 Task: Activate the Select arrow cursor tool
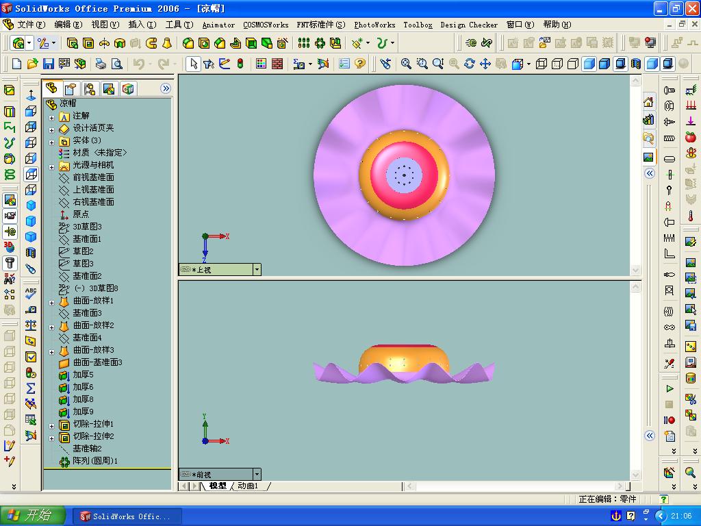[194, 64]
